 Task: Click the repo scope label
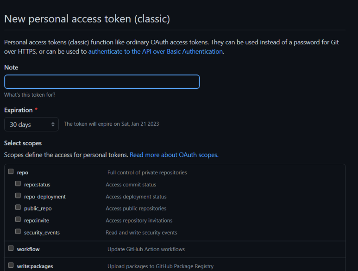point(23,173)
